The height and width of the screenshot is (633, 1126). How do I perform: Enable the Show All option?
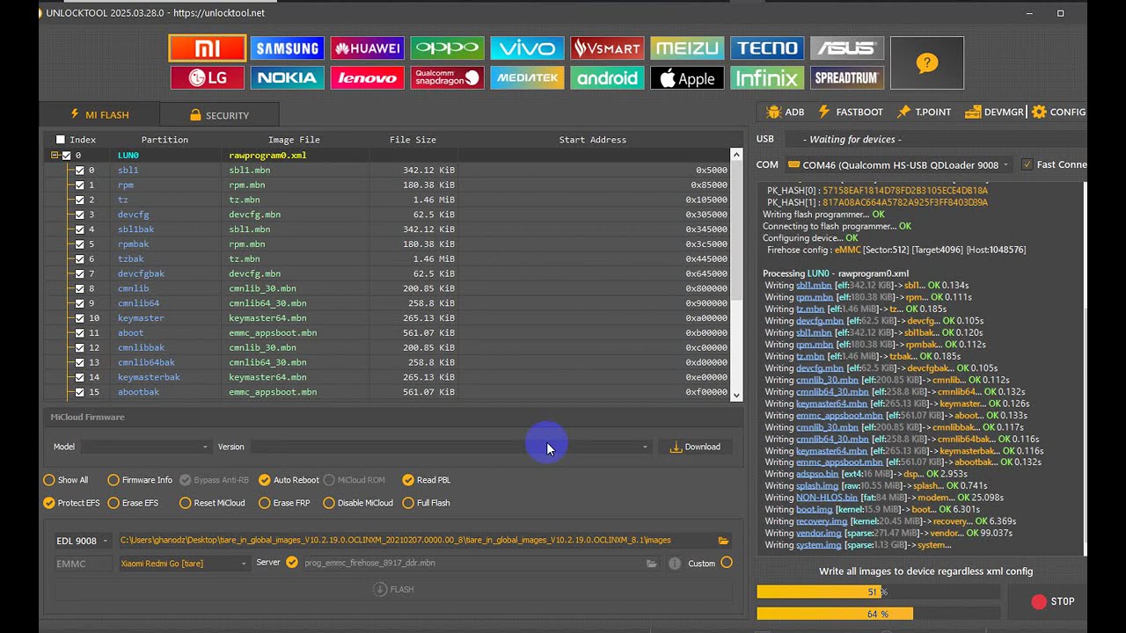(x=68, y=480)
